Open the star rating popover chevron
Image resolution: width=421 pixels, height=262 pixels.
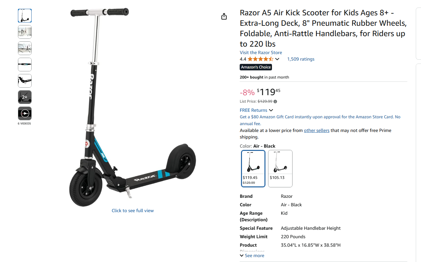pyautogui.click(x=277, y=59)
